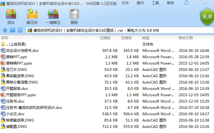
Task: Select file 任务书-番茄收获机的研究设计.doc
Action: click(107, 107)
